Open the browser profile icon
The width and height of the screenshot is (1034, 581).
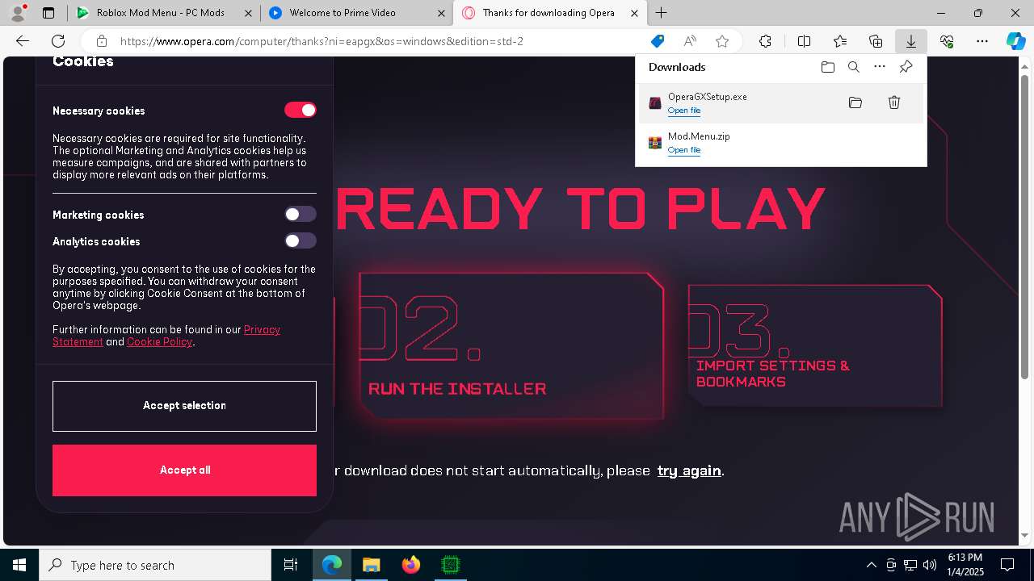click(x=18, y=13)
